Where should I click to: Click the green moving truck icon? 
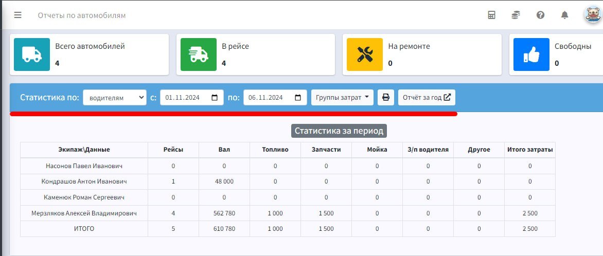[199, 54]
